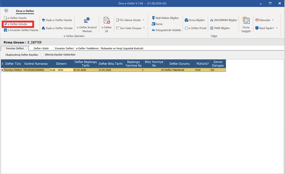Open Muhasebe ve Vergi Uygunluk Kontrolü tab

[122, 48]
